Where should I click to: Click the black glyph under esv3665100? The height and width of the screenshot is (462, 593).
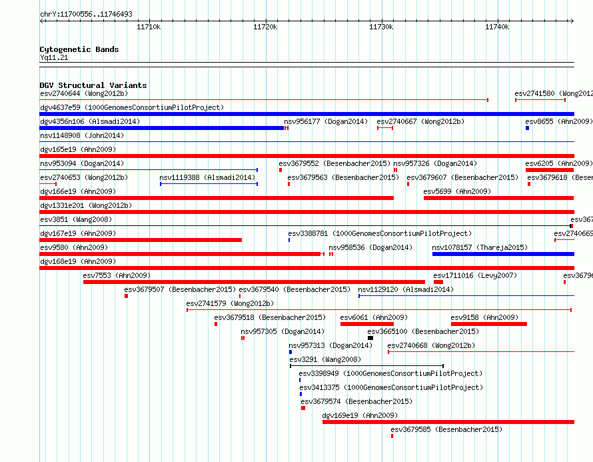coord(370,338)
